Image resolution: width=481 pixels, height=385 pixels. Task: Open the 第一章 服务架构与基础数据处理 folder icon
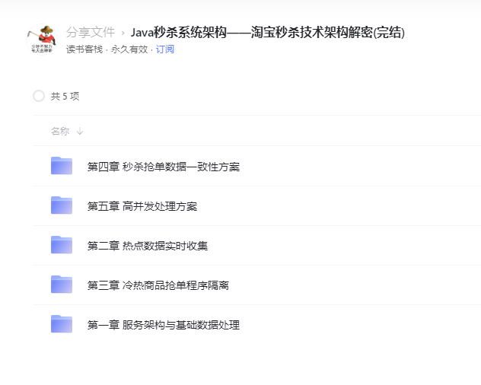click(x=62, y=324)
